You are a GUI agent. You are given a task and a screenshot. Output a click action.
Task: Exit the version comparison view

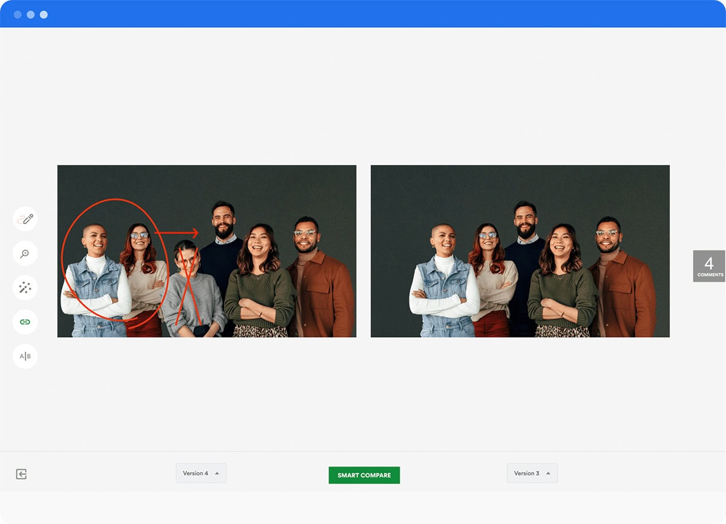point(22,474)
